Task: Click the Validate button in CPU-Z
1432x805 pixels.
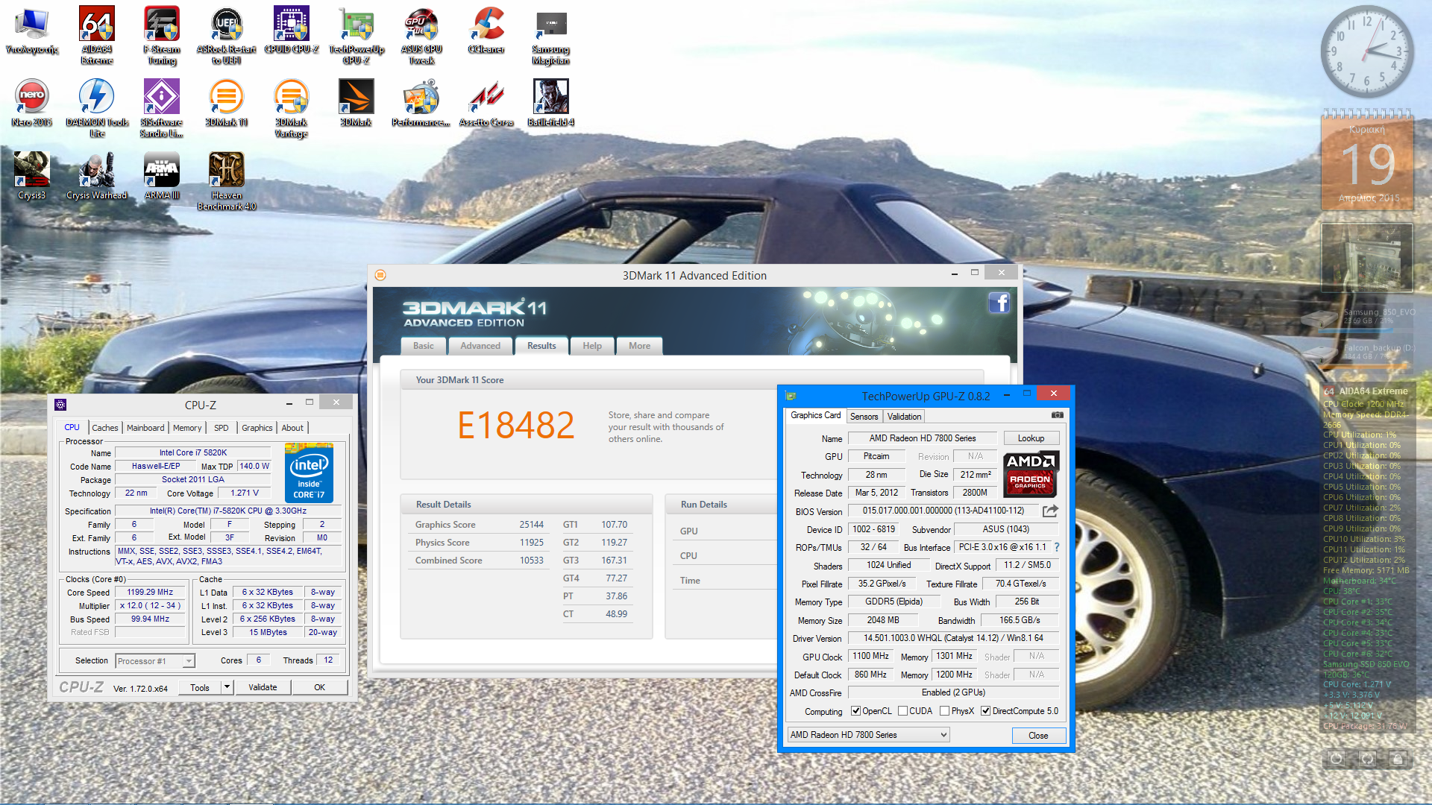Action: (x=263, y=687)
